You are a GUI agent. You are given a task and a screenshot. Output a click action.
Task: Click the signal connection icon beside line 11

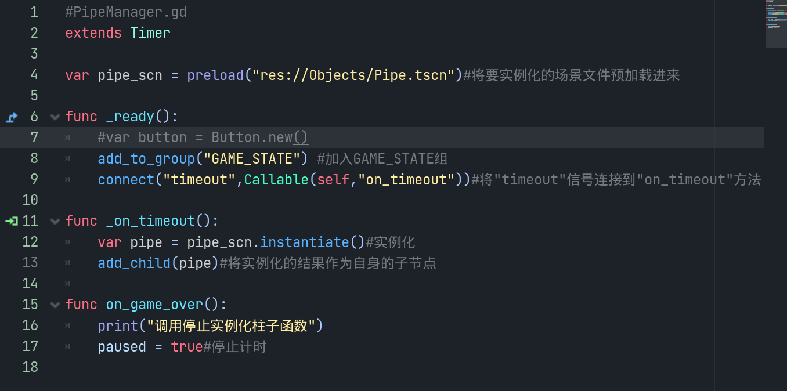pos(12,221)
